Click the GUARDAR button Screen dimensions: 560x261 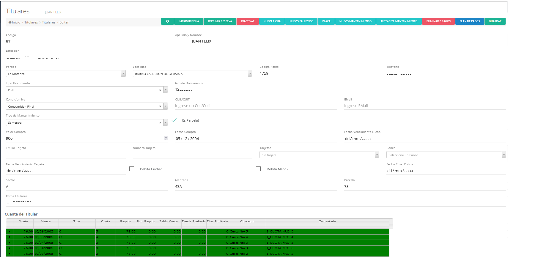tap(495, 21)
